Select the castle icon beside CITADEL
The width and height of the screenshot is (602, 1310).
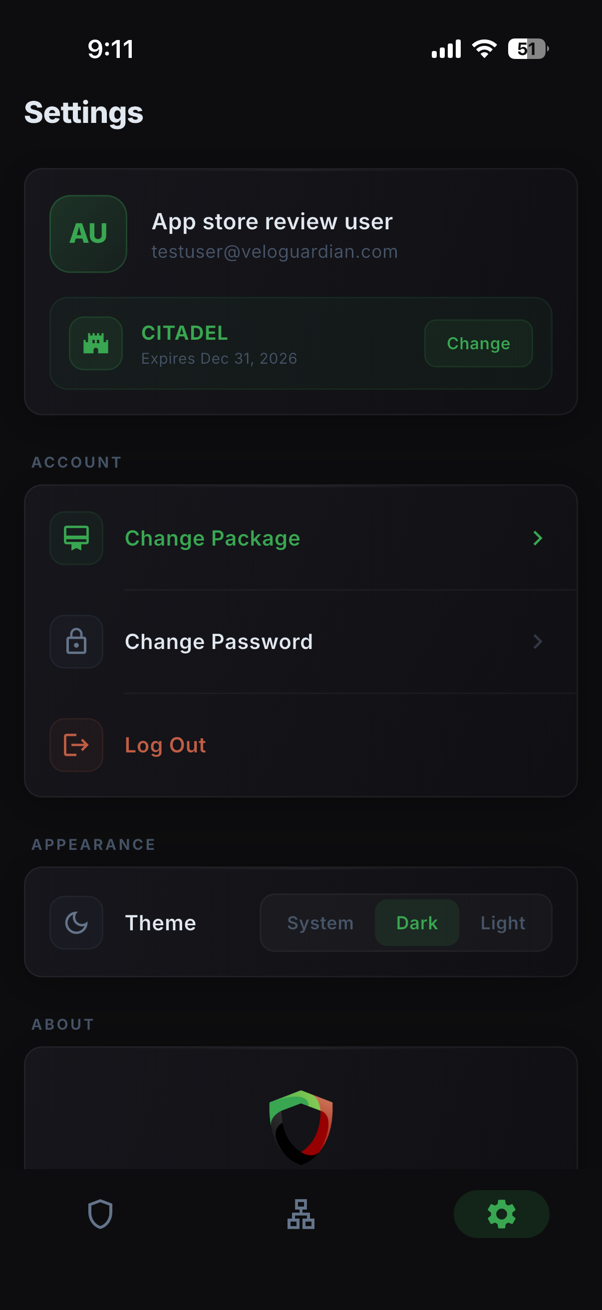click(x=95, y=343)
